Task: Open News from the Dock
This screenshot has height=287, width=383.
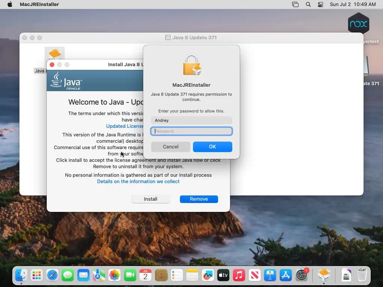Action: (254, 275)
